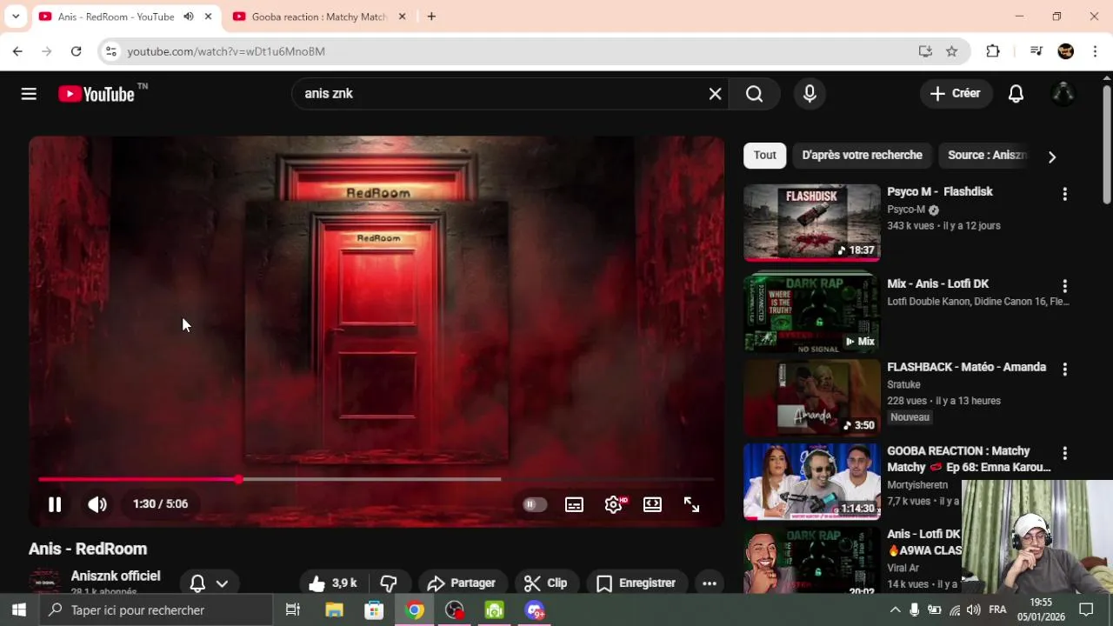Image resolution: width=1113 pixels, height=626 pixels.
Task: Open the Chrome three-dot menu
Action: click(1095, 51)
